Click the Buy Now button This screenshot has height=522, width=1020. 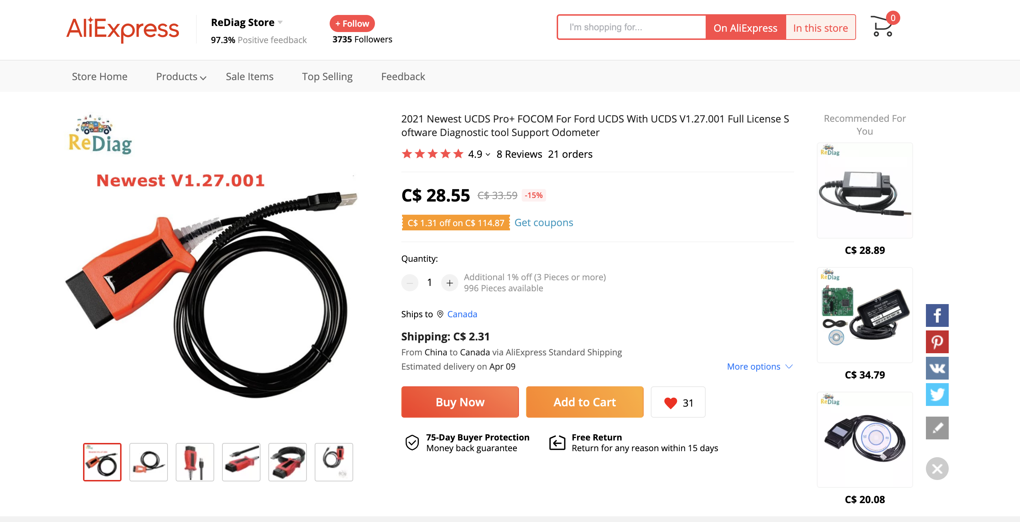[x=460, y=402]
